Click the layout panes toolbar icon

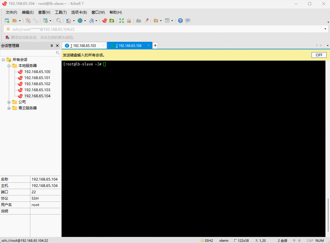167,21
